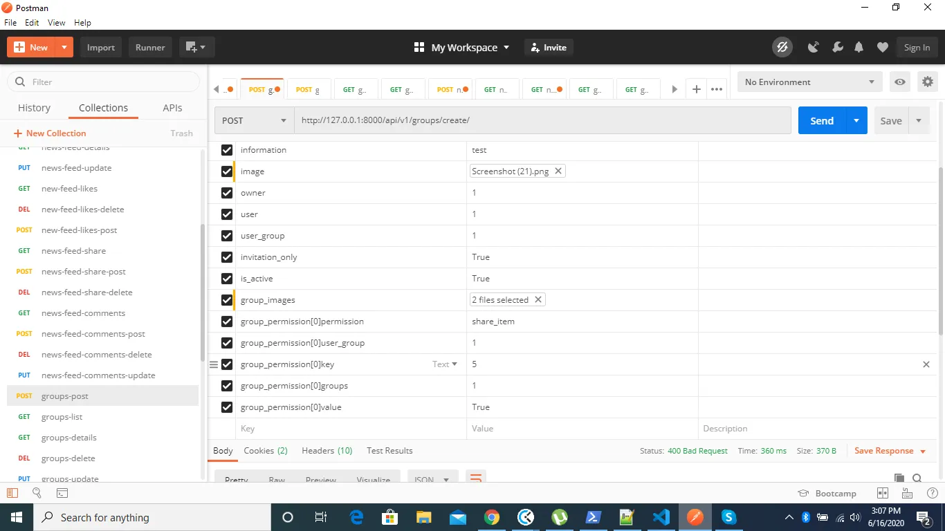The width and height of the screenshot is (945, 531).
Task: Click the Import button
Action: click(101, 47)
